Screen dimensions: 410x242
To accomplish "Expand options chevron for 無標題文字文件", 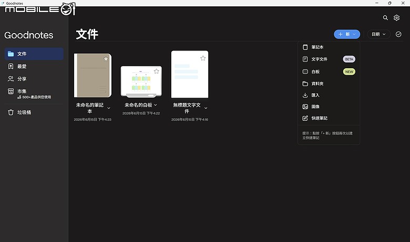I will (x=206, y=108).
